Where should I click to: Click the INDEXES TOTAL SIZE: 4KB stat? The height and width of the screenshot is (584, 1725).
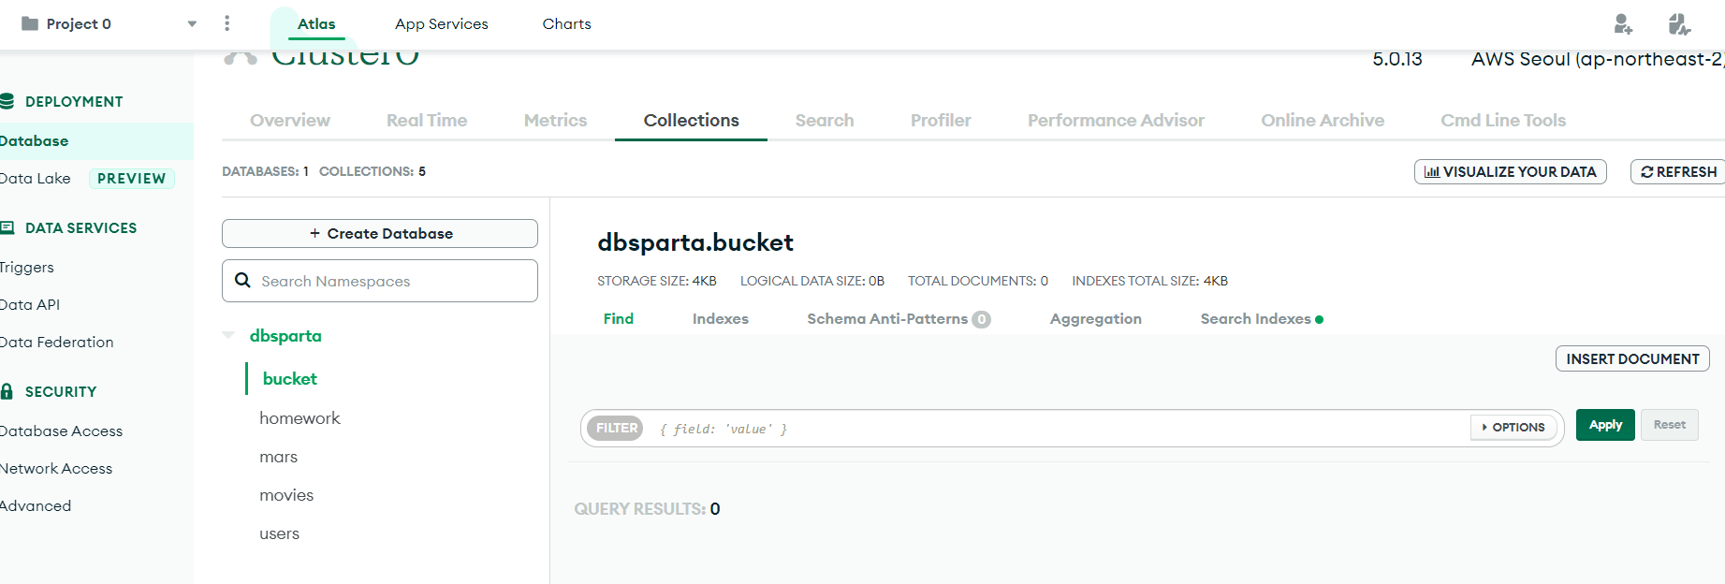point(1149,281)
